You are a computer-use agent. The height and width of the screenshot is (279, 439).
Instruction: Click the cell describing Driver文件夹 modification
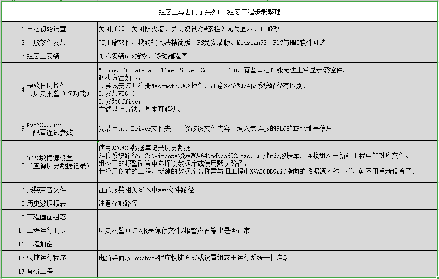[x=267, y=128]
